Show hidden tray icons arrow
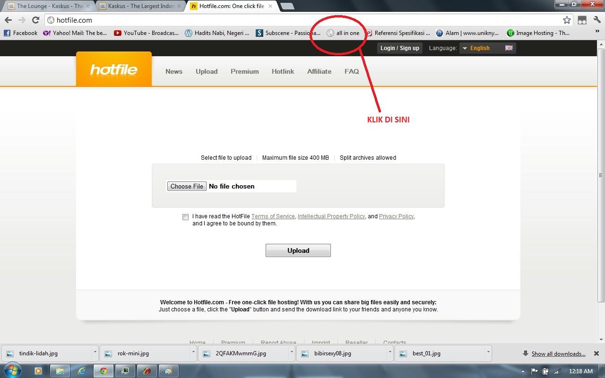This screenshot has height=378, width=605. pos(523,371)
